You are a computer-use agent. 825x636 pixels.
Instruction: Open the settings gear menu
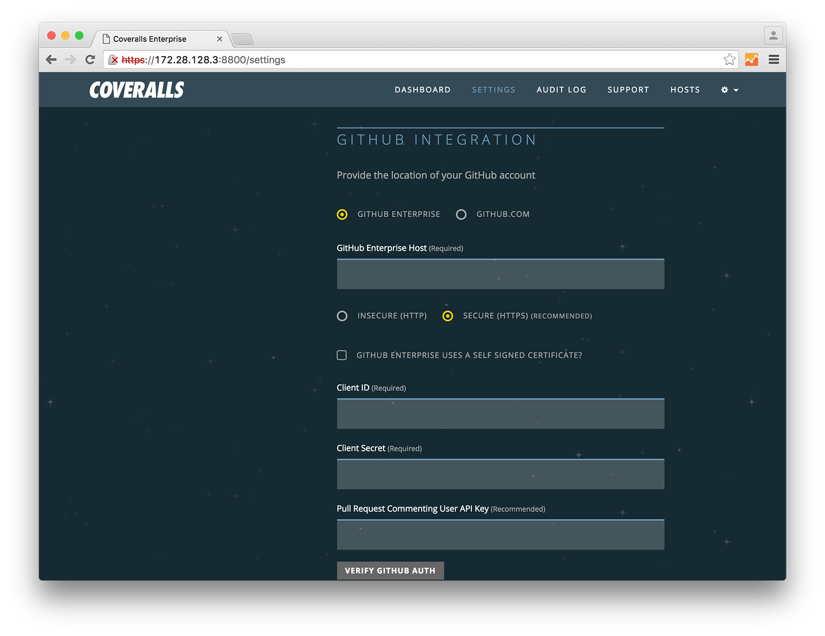tap(725, 90)
